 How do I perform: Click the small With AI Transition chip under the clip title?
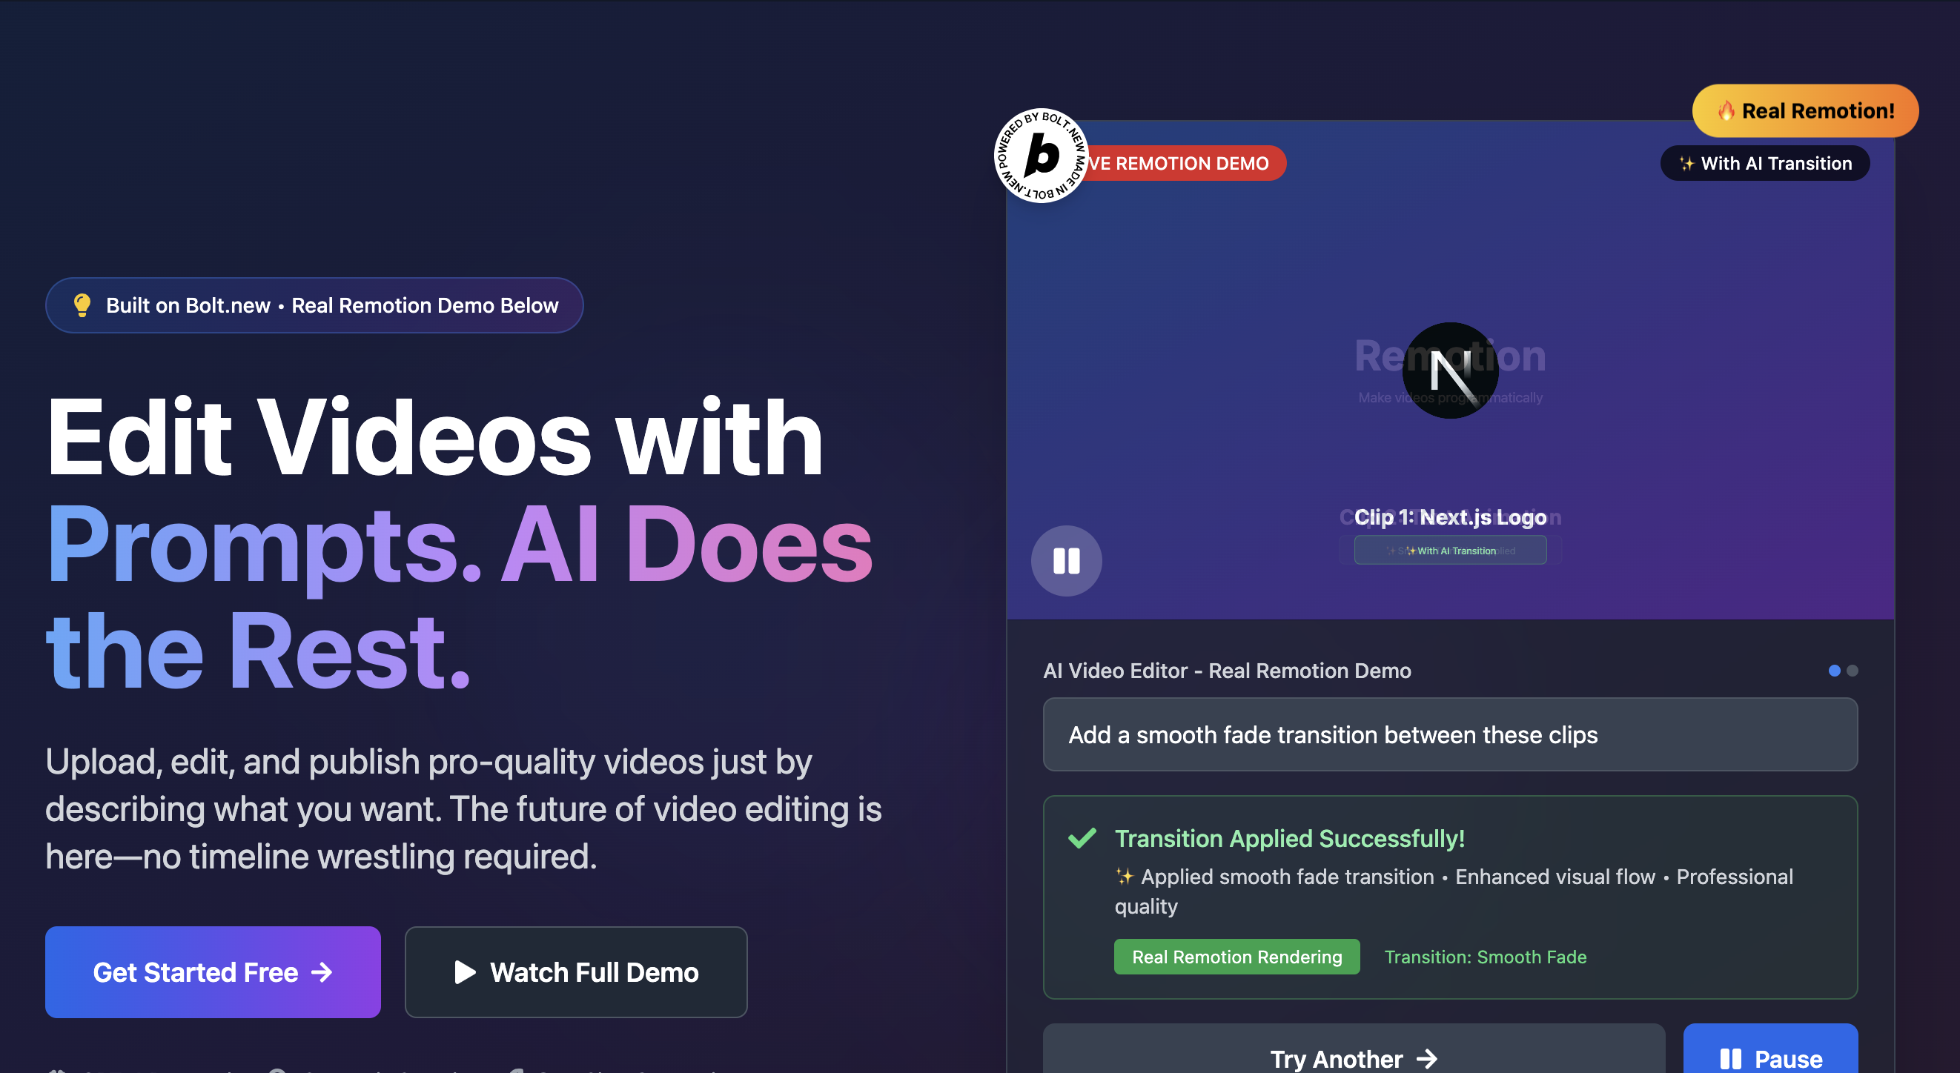(1449, 551)
